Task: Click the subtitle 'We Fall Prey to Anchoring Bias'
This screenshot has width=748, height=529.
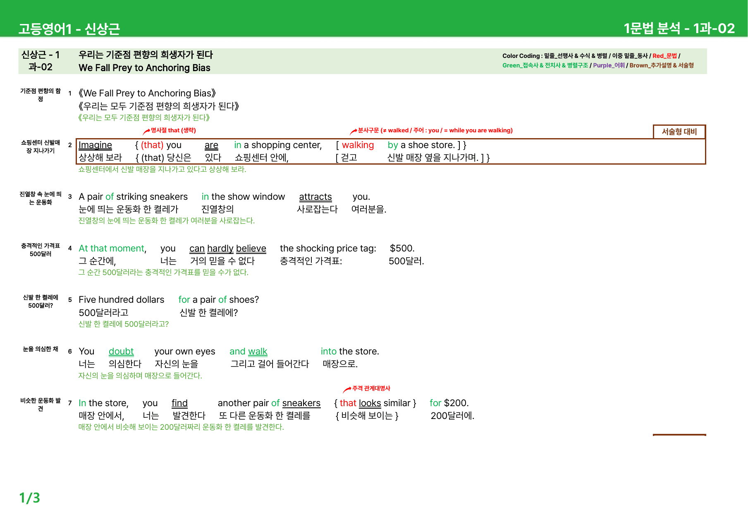Action: [x=144, y=68]
